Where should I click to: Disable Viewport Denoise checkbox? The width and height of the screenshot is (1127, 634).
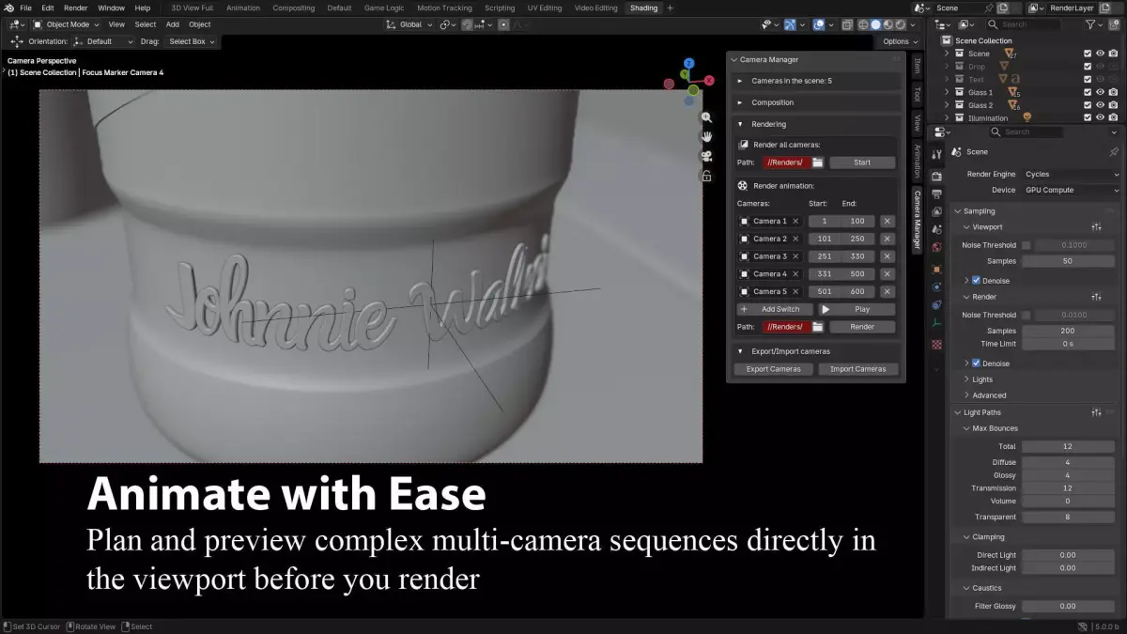pos(977,281)
